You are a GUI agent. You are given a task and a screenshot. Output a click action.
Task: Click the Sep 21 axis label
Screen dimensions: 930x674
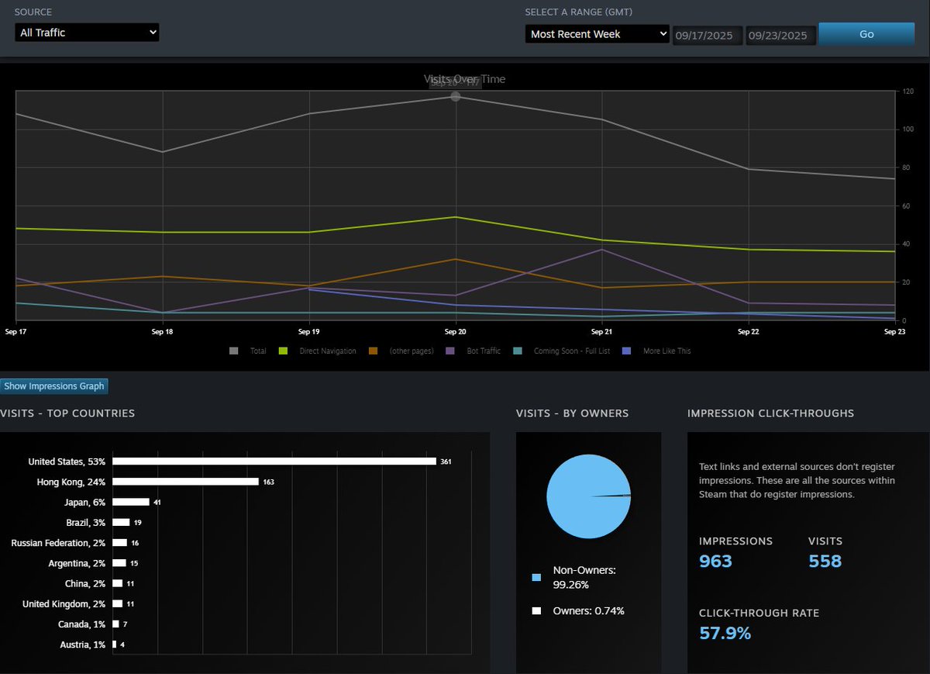point(602,331)
